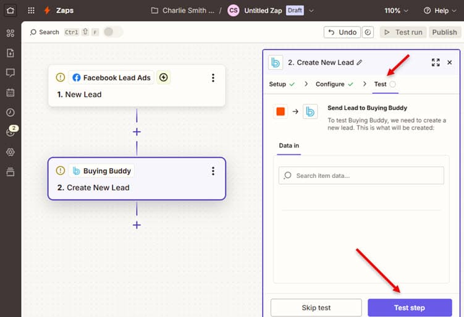This screenshot has height=317, width=464.
Task: Click the Test run button
Action: [403, 32]
